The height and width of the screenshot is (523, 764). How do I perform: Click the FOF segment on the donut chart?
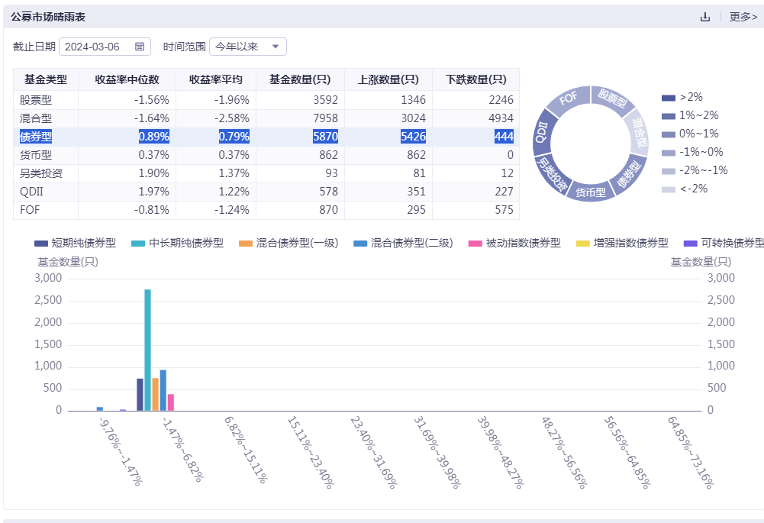(568, 100)
